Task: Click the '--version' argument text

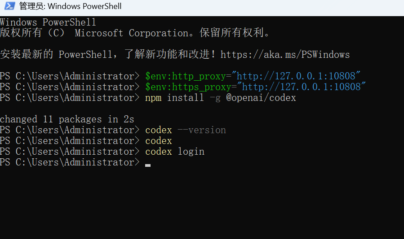Action: (x=202, y=130)
